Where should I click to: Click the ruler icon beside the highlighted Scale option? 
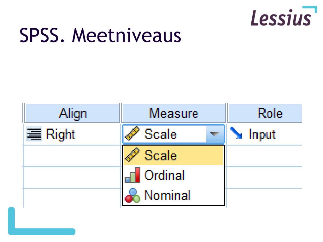[132, 155]
